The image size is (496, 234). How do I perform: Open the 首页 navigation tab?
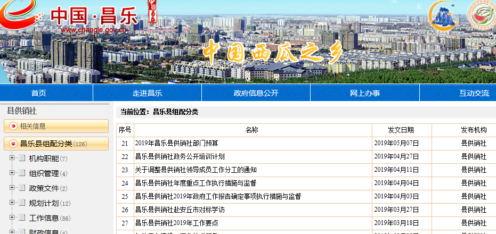tap(38, 93)
